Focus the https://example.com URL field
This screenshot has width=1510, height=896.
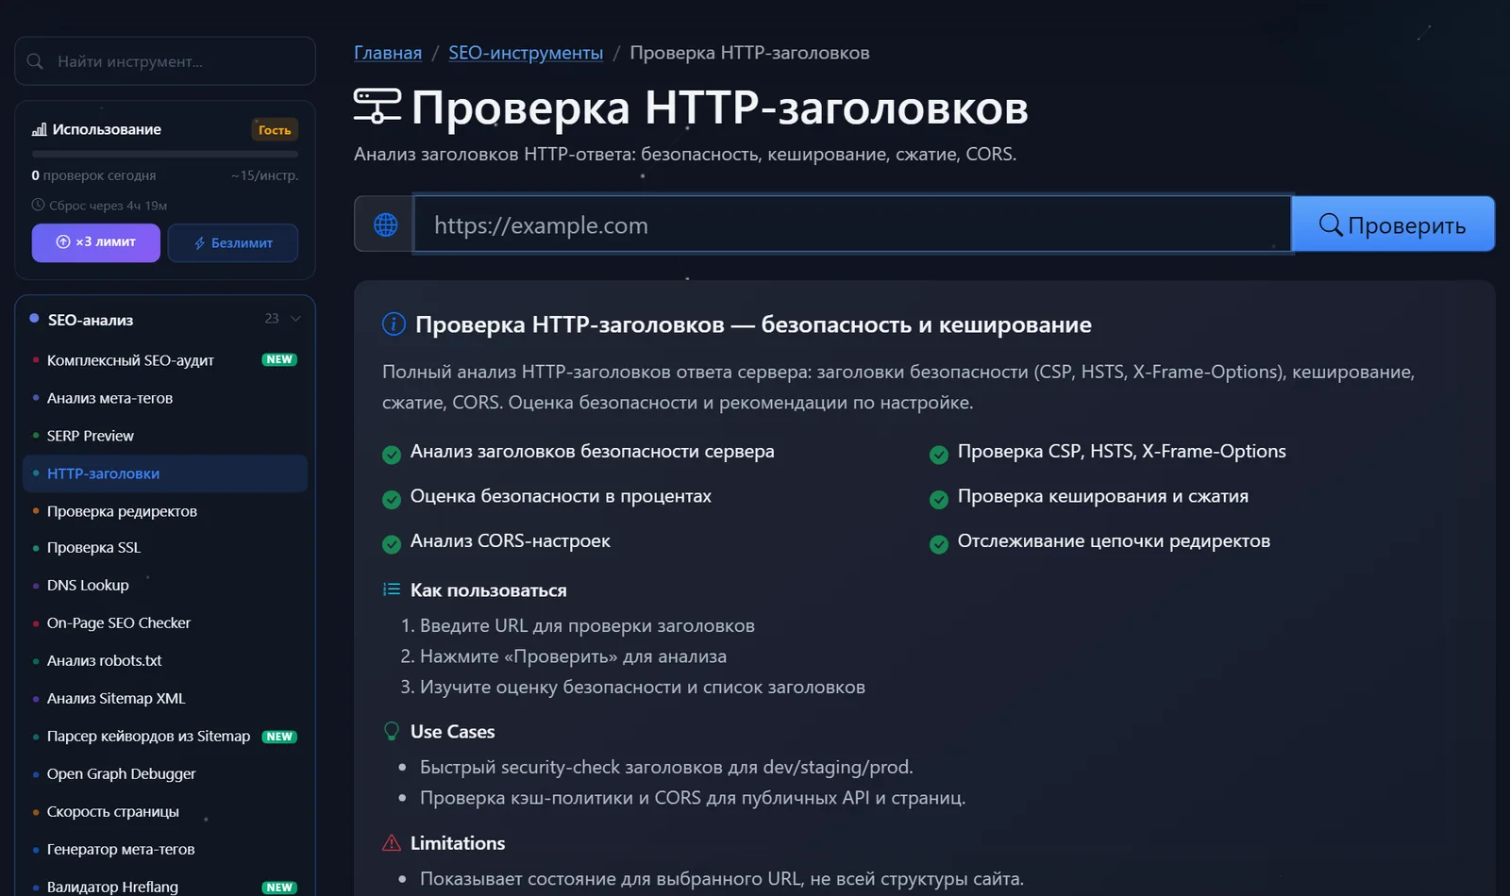pyautogui.click(x=852, y=224)
